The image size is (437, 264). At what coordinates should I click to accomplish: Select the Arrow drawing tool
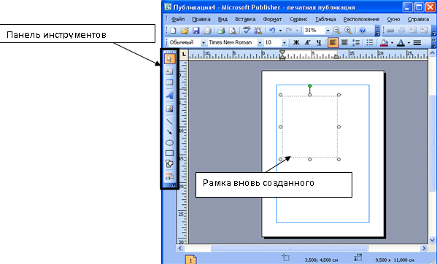pos(169,132)
